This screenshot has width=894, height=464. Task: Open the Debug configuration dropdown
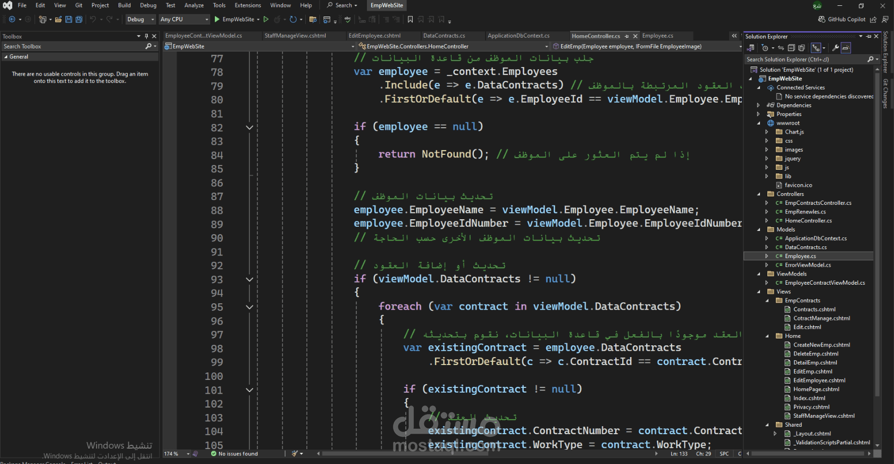tap(140, 19)
